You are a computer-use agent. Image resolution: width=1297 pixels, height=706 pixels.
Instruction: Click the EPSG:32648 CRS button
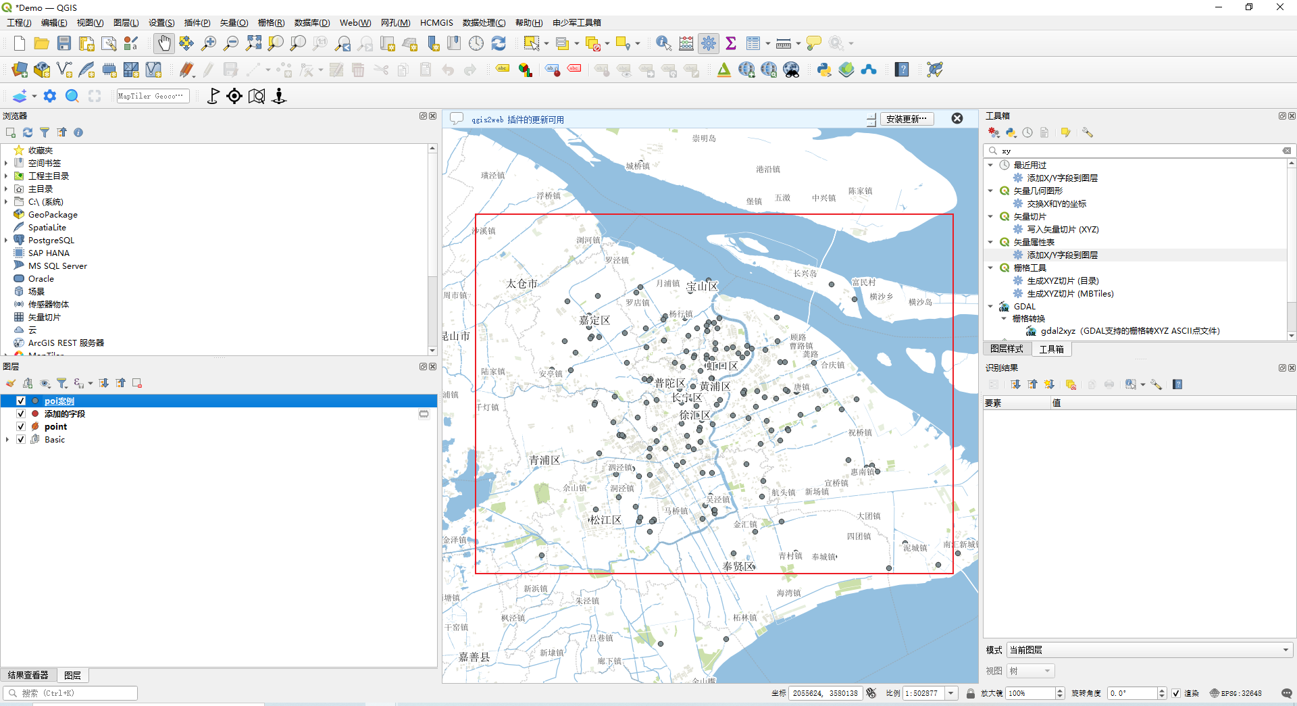point(1236,693)
